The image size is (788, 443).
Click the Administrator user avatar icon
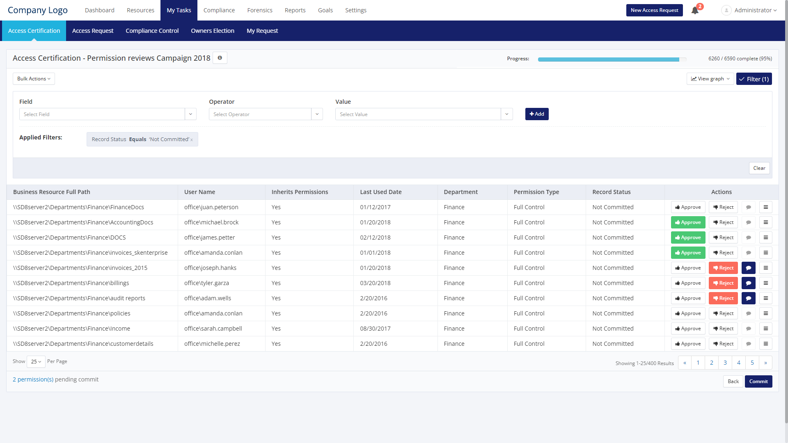(726, 10)
